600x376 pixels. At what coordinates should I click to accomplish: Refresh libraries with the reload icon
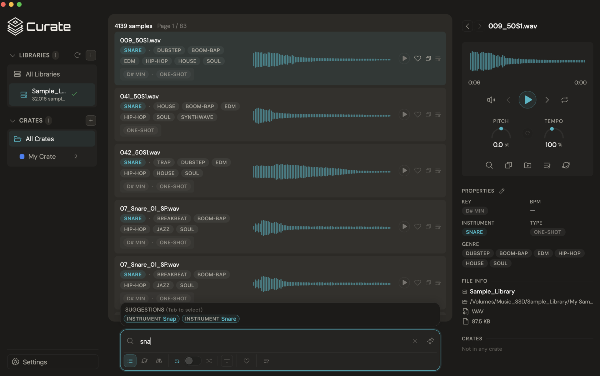point(77,55)
